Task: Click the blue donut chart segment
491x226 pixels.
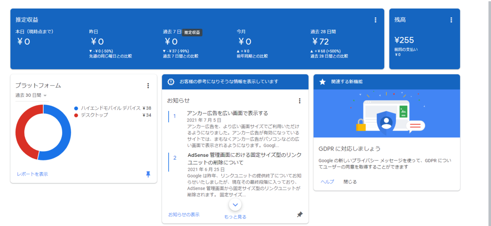Action: 65,132
